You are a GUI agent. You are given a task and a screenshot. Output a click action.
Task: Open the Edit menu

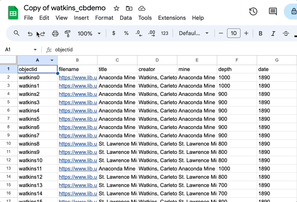(x=44, y=18)
